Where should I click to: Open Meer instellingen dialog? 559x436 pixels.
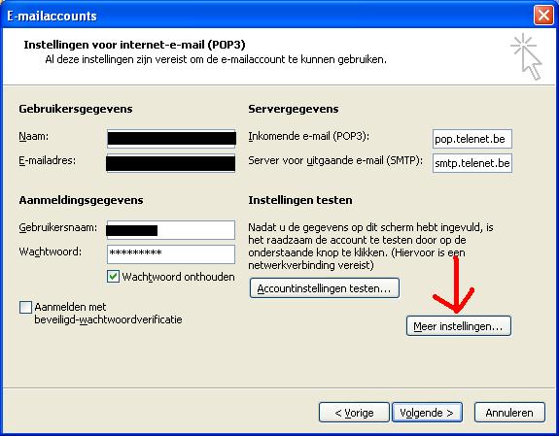(459, 326)
